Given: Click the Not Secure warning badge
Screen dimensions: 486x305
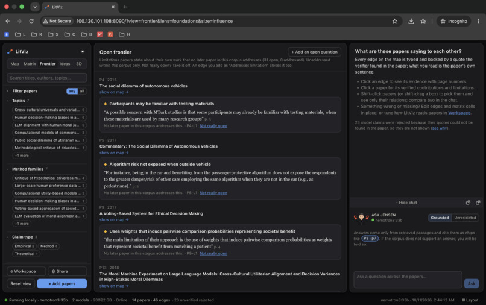Looking at the screenshot, I should coord(57,21).
